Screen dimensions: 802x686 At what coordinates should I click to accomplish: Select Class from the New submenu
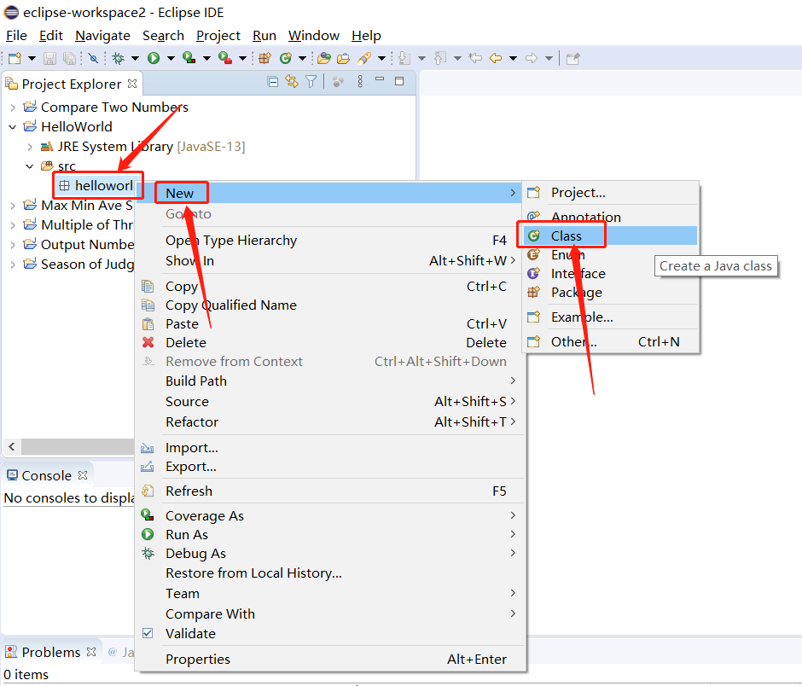(566, 235)
